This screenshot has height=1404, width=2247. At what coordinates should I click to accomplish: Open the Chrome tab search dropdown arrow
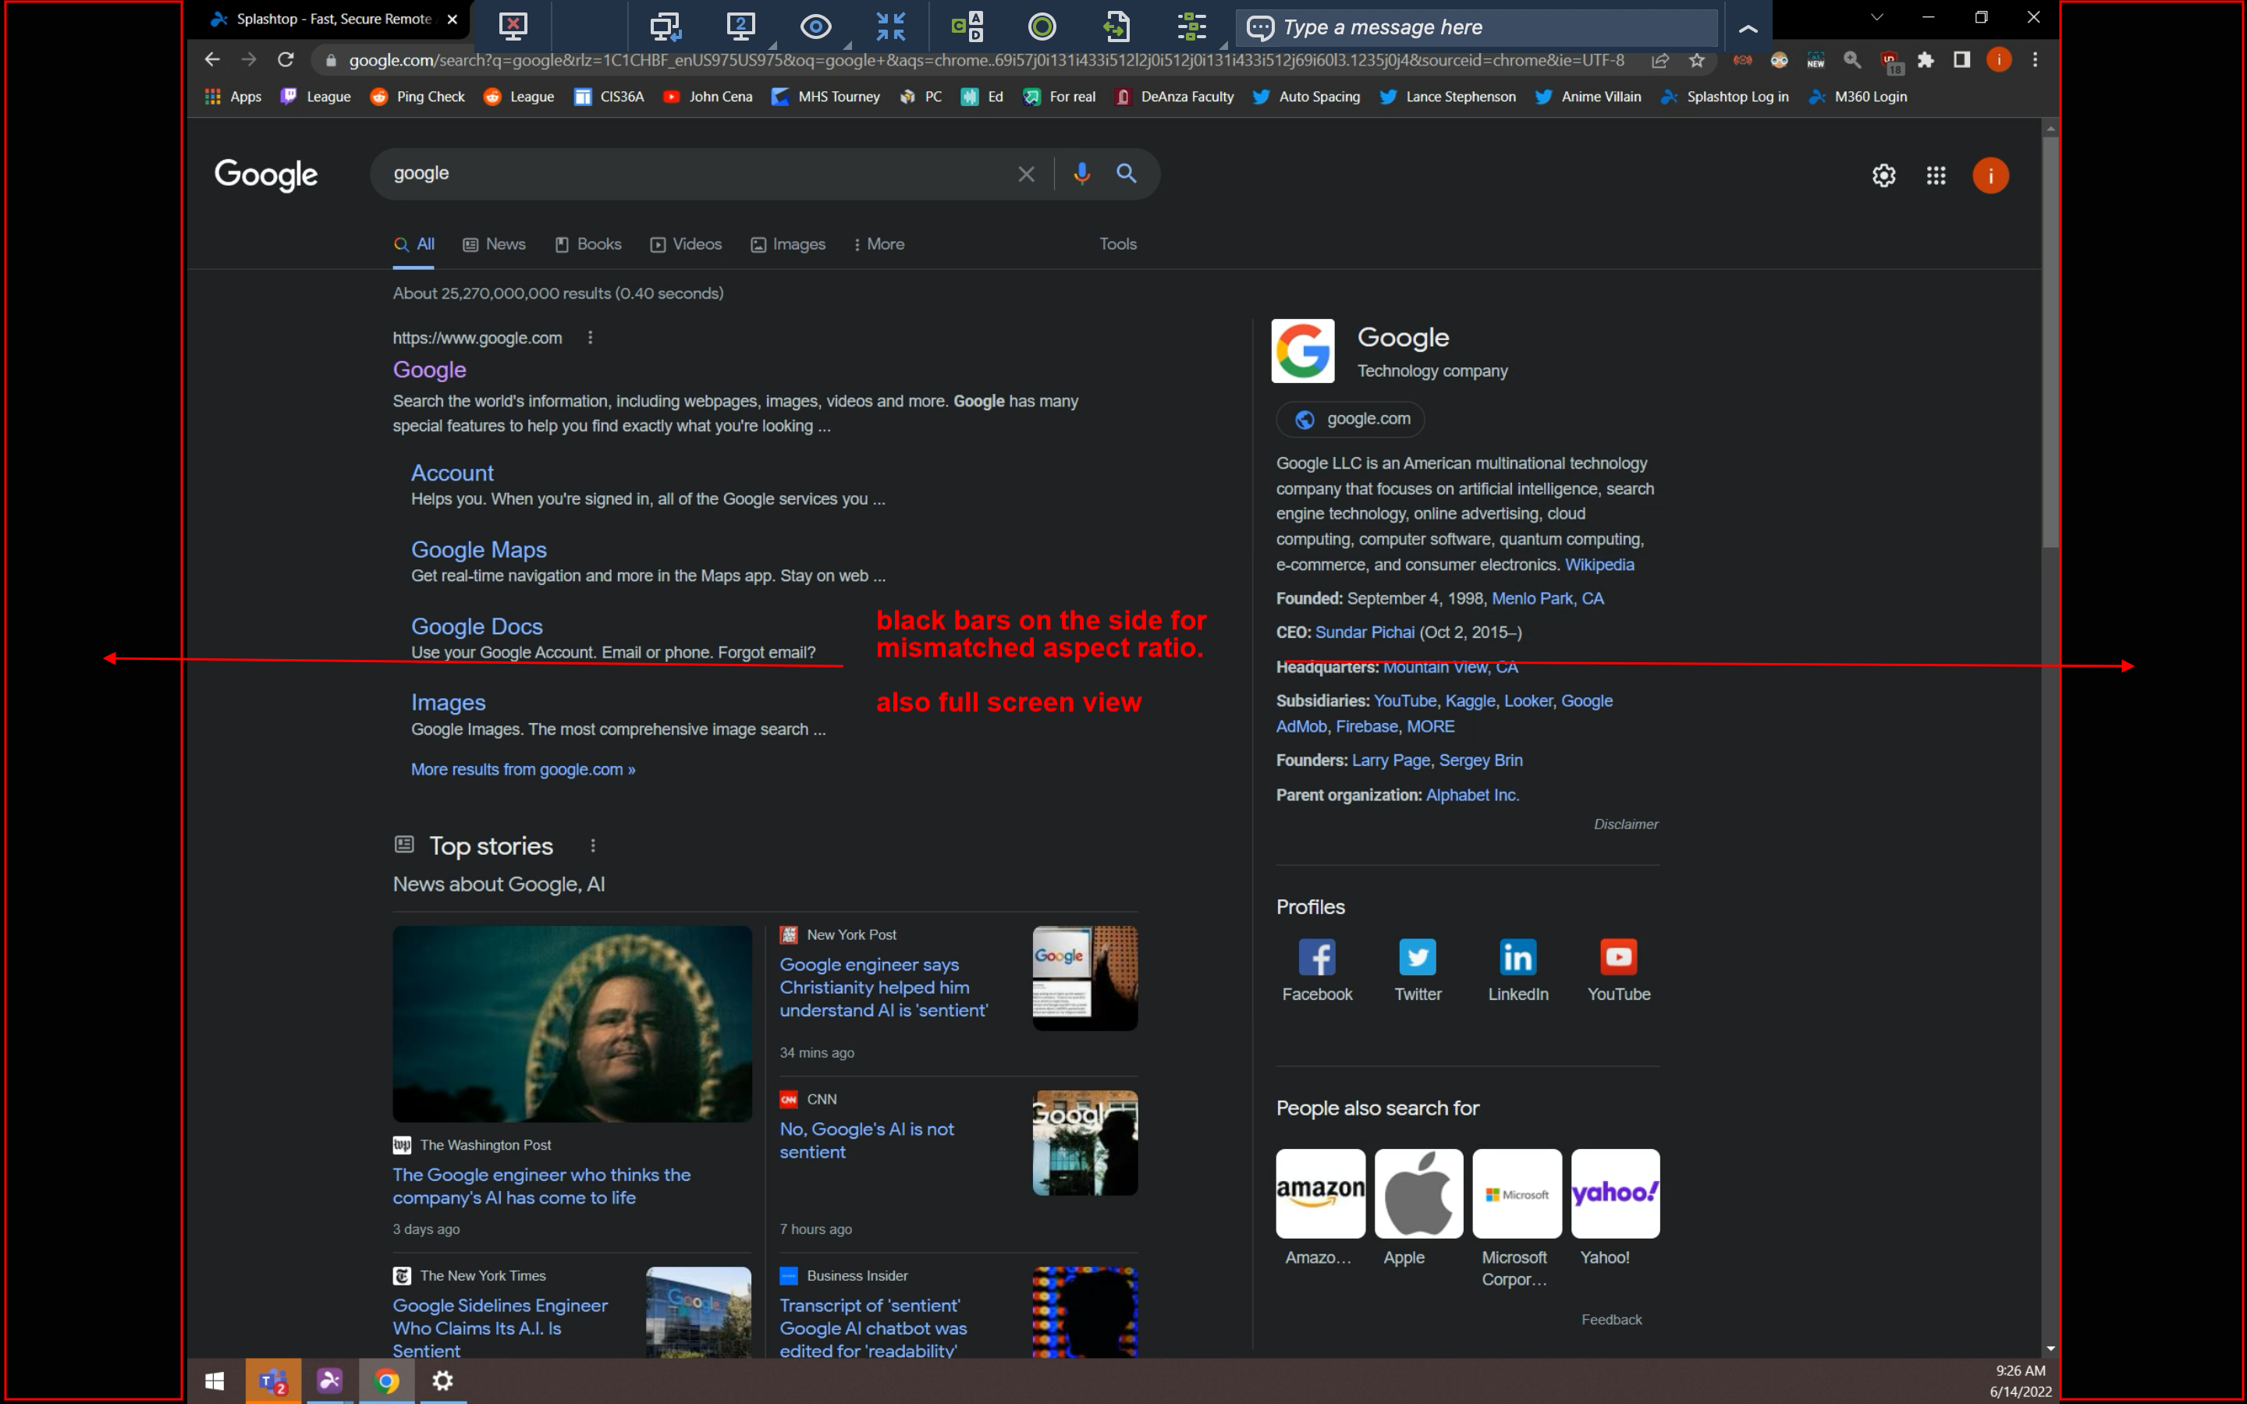(x=1876, y=18)
